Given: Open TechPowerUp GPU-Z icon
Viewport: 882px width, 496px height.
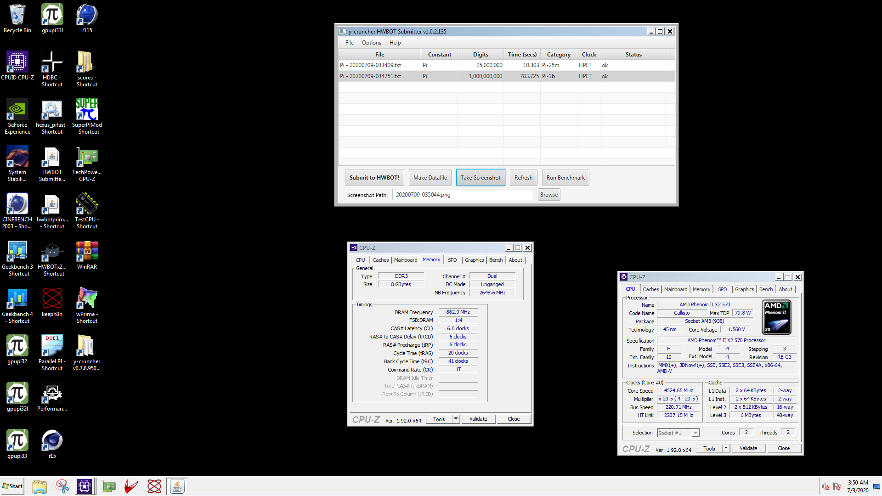Looking at the screenshot, I should (87, 163).
